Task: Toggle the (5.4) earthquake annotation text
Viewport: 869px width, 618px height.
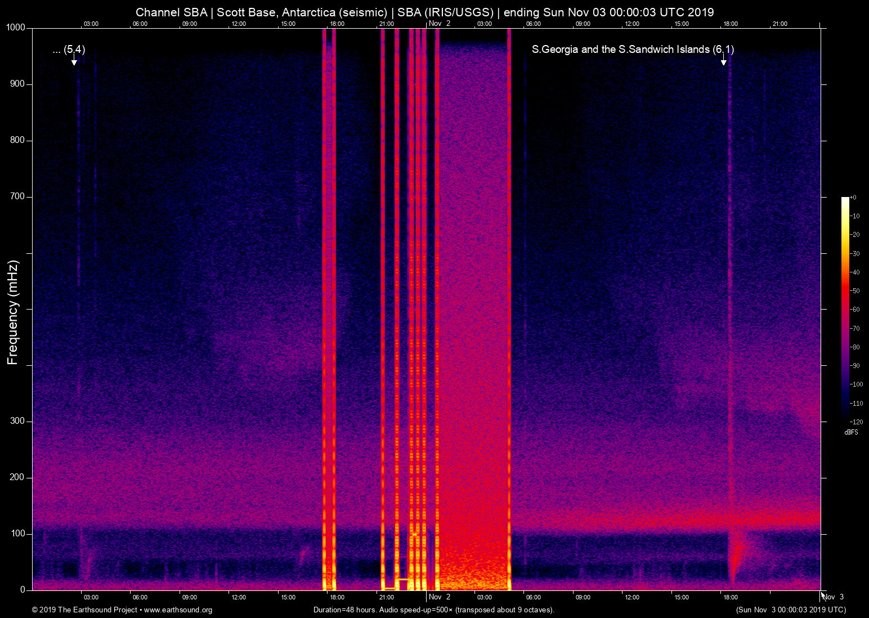Action: 69,50
